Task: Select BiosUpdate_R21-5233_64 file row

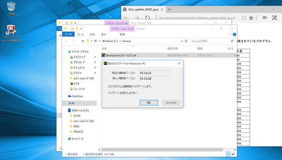Action: pyautogui.click(x=169, y=55)
